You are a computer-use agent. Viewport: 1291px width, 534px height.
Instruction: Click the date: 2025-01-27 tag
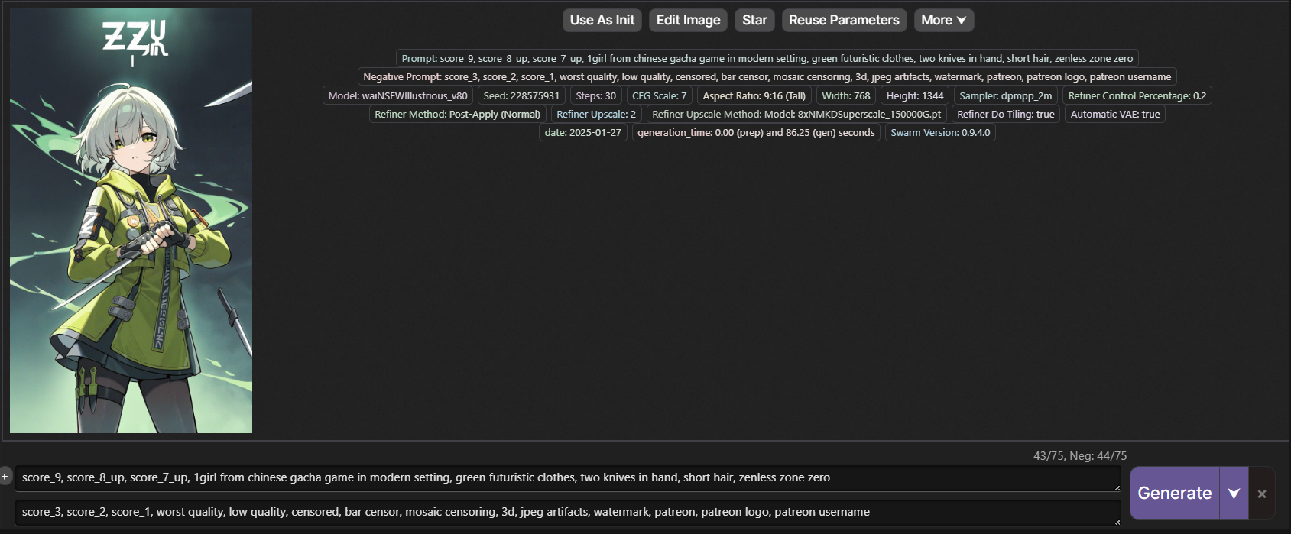pyautogui.click(x=583, y=132)
